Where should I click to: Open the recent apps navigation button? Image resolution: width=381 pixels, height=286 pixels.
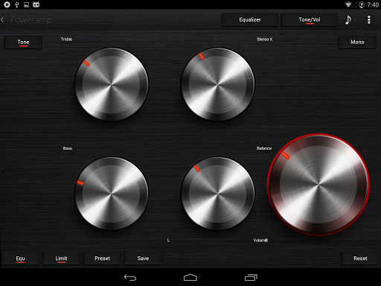point(251,277)
